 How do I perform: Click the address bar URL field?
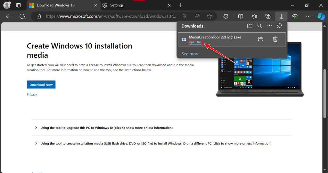pos(111,16)
